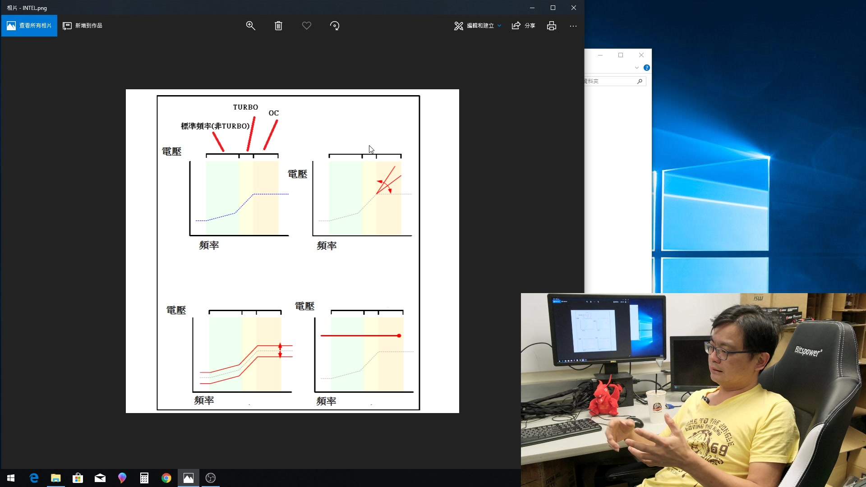Launch Google Chrome from taskbar
The height and width of the screenshot is (487, 866).
coord(166,478)
